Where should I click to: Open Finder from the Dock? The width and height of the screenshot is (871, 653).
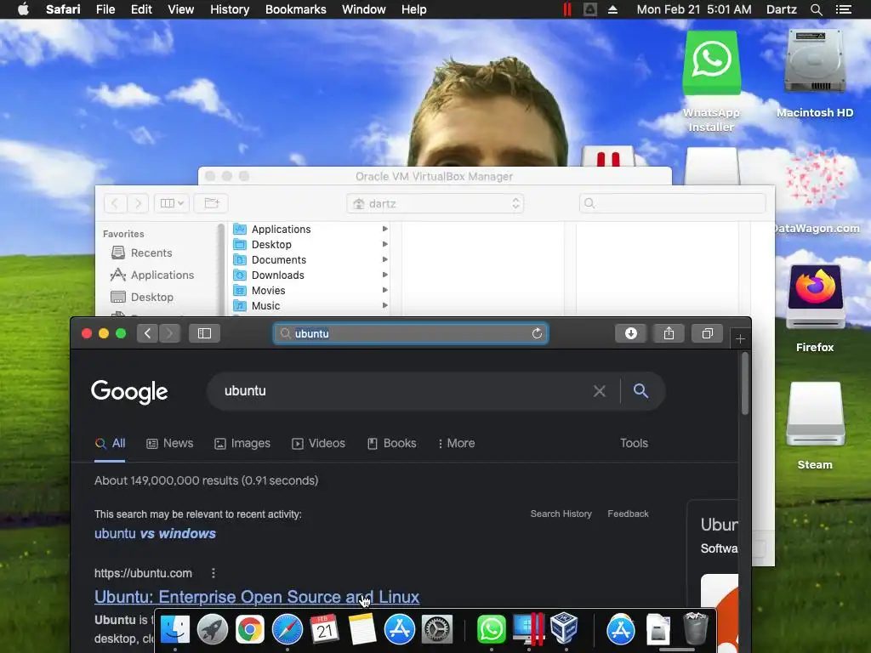pos(175,629)
